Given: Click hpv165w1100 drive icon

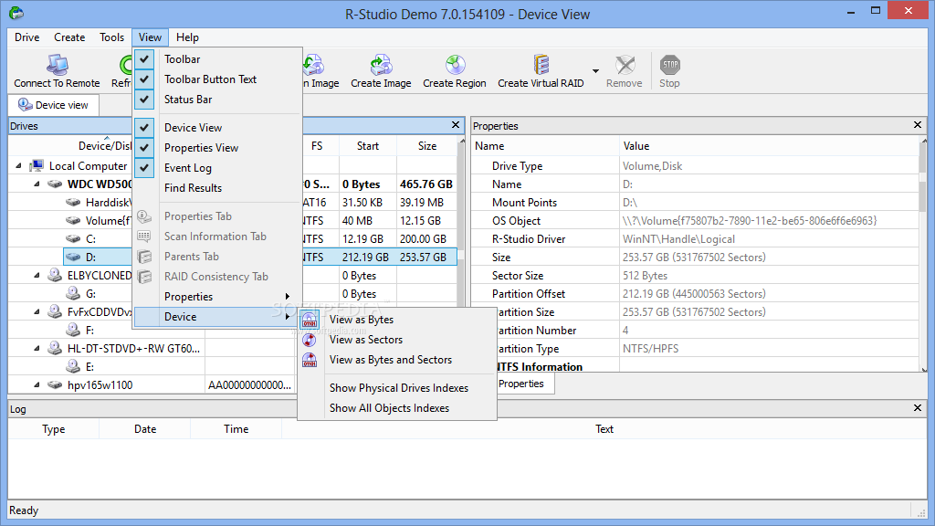Looking at the screenshot, I should 55,385.
